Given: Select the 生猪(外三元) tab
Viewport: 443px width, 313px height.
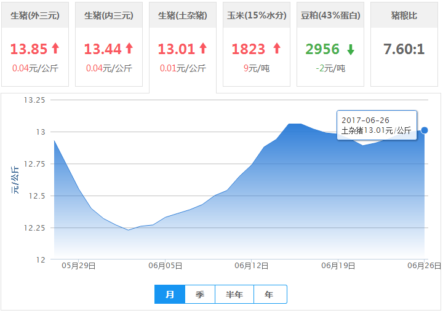Looking at the screenshot, I should pyautogui.click(x=35, y=15).
